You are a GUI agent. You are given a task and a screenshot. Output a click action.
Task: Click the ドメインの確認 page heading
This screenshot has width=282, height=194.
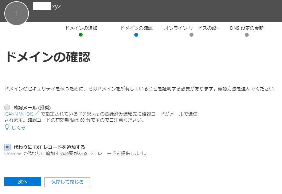click(48, 57)
